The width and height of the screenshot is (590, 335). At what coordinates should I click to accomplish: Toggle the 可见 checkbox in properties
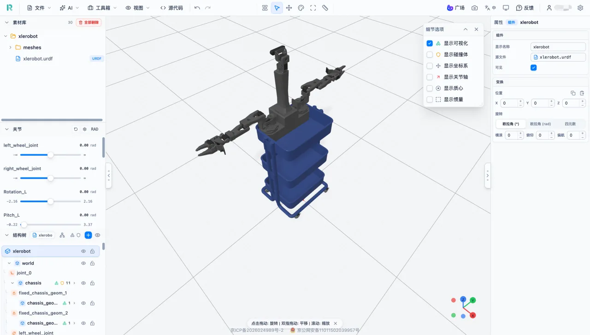(x=534, y=68)
